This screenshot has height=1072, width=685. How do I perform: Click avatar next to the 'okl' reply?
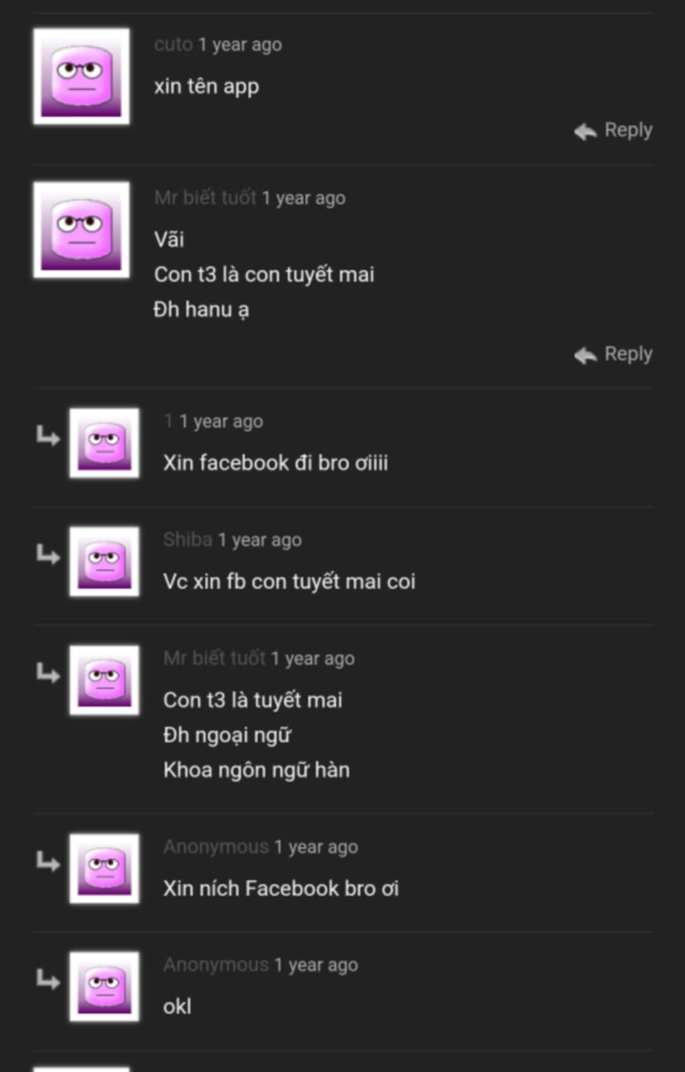[x=105, y=986]
